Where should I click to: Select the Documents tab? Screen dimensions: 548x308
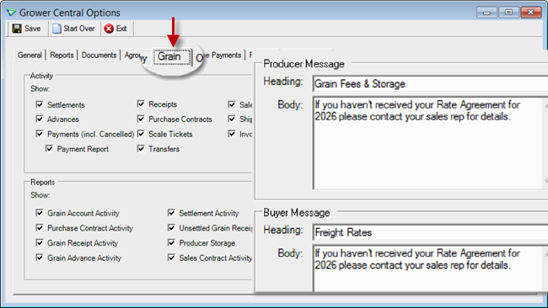pyautogui.click(x=99, y=55)
